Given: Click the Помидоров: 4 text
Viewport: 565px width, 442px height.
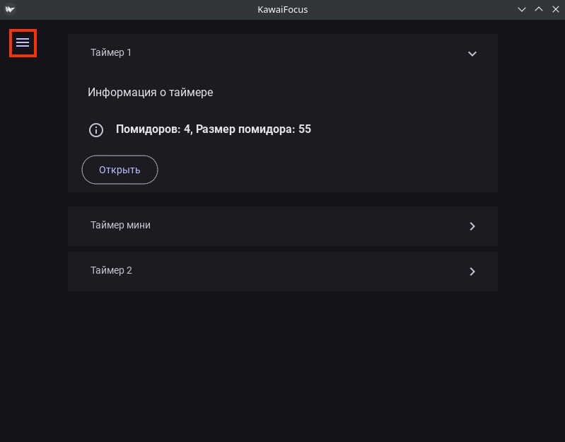Looking at the screenshot, I should (153, 129).
